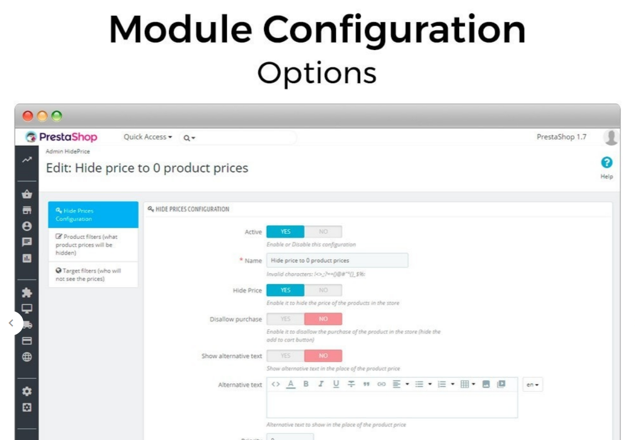The height and width of the screenshot is (440, 635).
Task: Open the text color picker in editor
Action: coord(291,384)
